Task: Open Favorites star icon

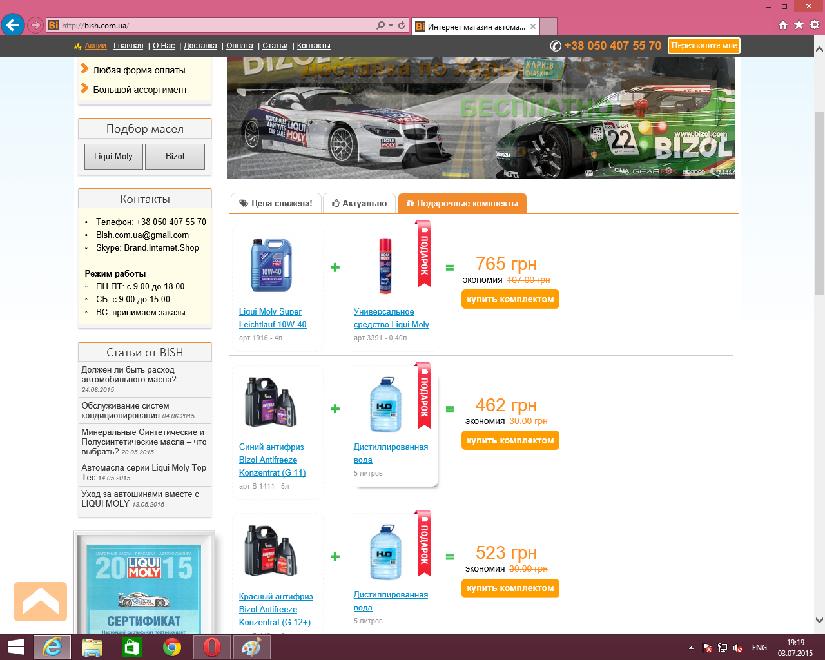Action: pyautogui.click(x=799, y=25)
